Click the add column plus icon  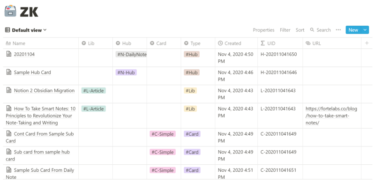367,43
